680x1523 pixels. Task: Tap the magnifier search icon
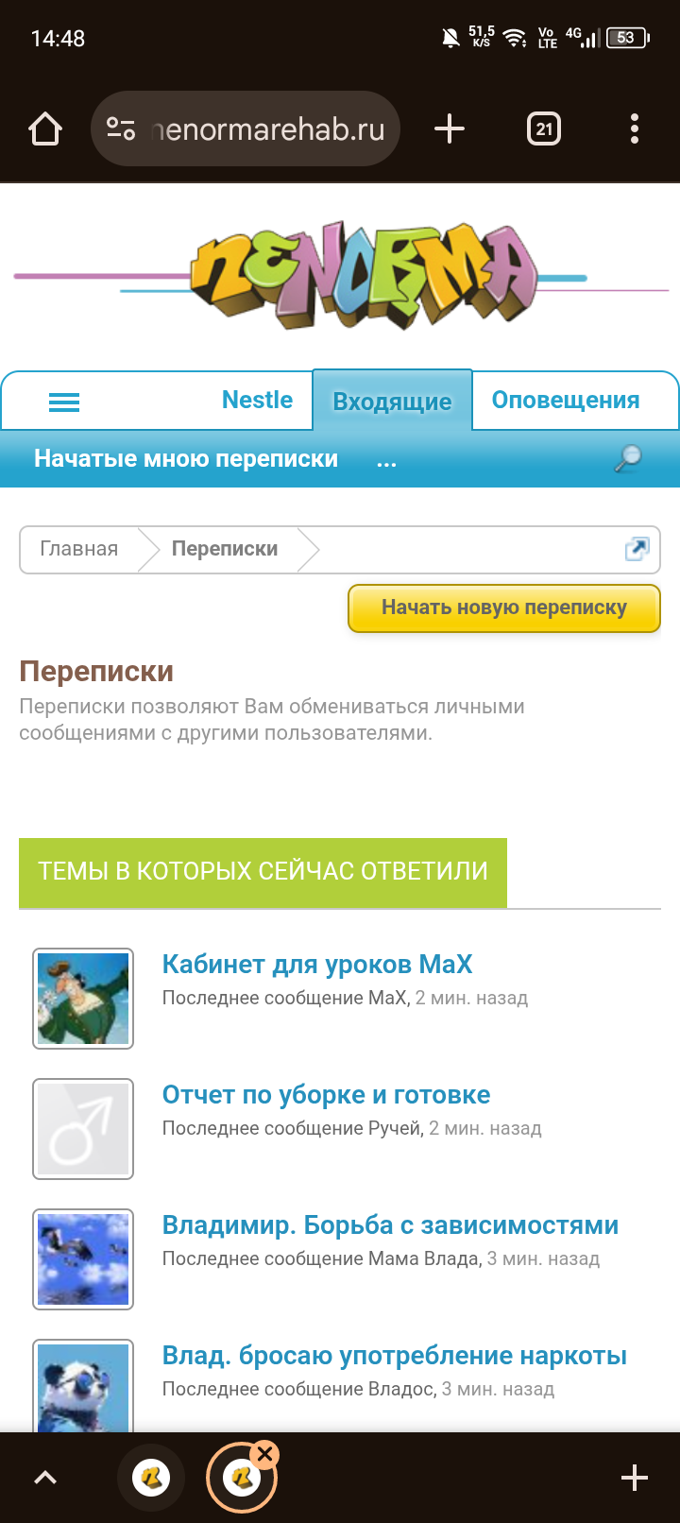pos(628,459)
